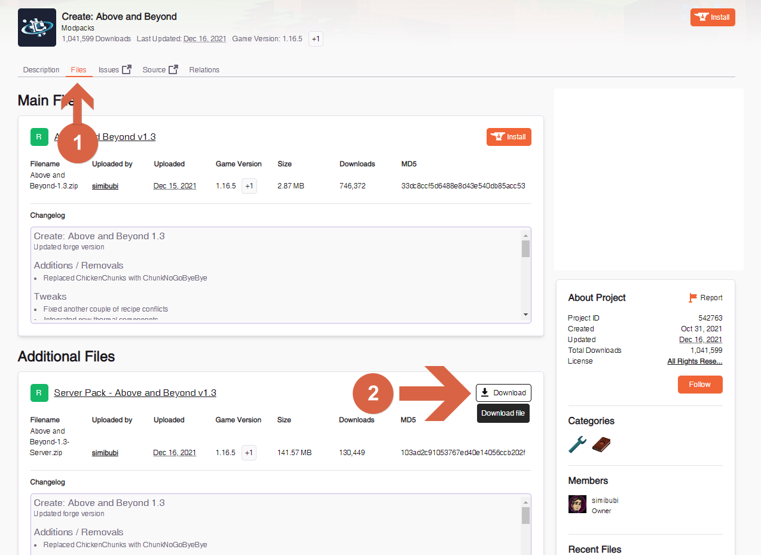Click the Modpacks category text under title
This screenshot has width=761, height=555.
[78, 28]
